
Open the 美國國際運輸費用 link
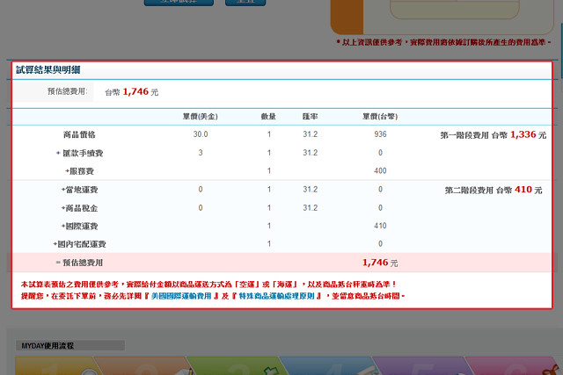coord(158,297)
